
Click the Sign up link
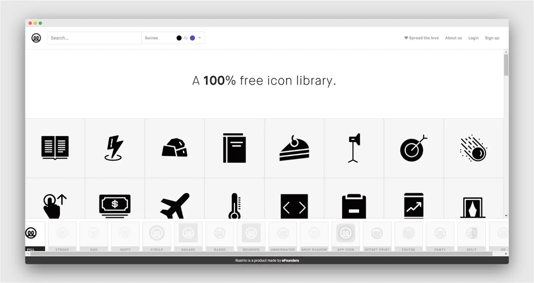coord(492,38)
